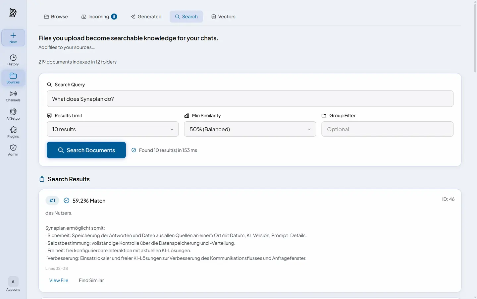
Task: Click Find Similar on result #1
Action: [x=91, y=280]
